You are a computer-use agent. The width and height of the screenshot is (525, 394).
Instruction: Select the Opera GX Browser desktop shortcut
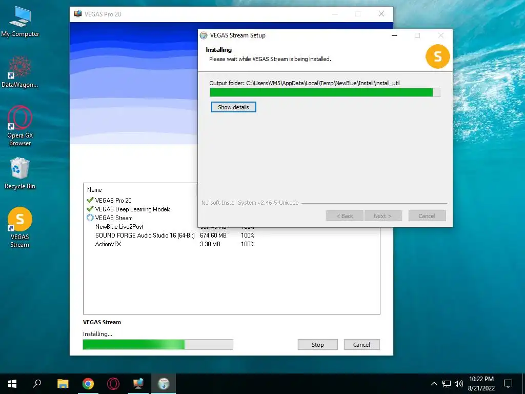[x=20, y=126]
